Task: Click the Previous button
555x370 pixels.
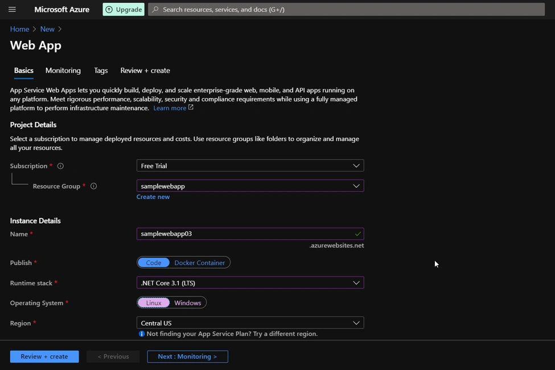Action: (113, 356)
